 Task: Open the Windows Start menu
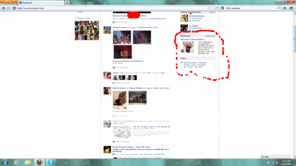click(4, 162)
